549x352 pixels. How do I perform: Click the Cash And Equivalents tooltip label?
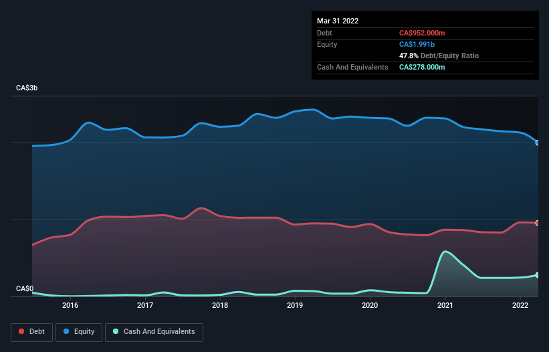(x=352, y=67)
